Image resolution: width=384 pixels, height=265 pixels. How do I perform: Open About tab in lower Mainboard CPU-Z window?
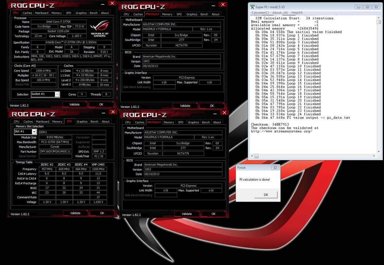coord(217,122)
